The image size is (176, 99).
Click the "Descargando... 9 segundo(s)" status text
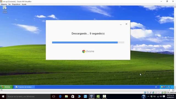point(88,34)
